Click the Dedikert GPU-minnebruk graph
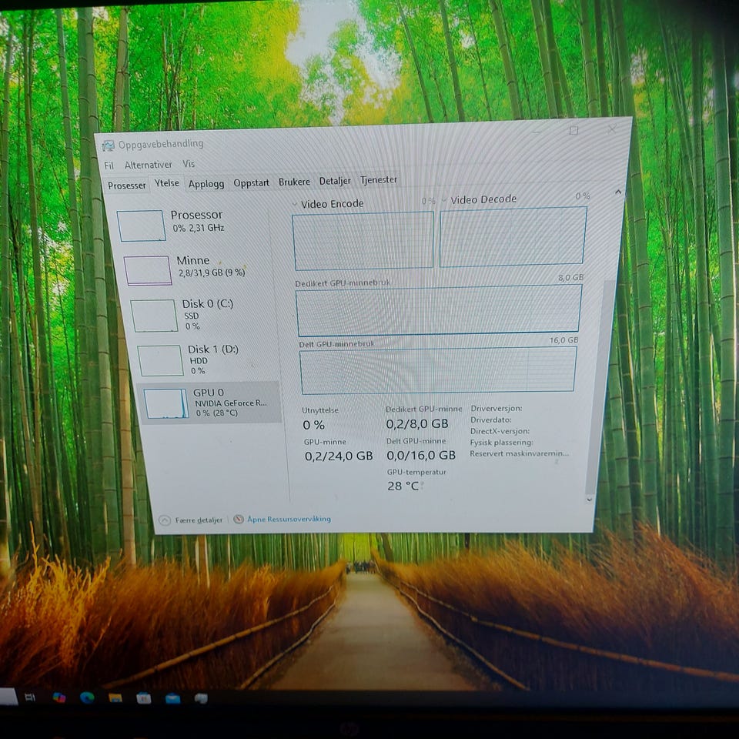The height and width of the screenshot is (739, 739). point(438,309)
